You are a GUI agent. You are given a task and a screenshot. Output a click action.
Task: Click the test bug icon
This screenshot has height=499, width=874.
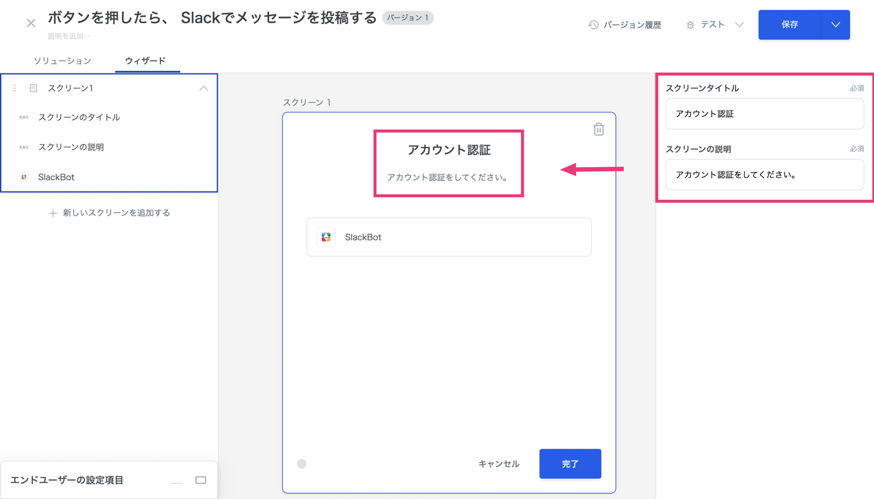point(690,25)
